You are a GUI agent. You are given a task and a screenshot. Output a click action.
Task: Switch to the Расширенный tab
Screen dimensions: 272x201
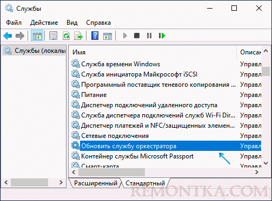95,183
